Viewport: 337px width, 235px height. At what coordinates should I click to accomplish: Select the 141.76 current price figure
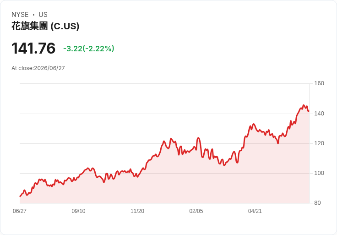click(33, 48)
